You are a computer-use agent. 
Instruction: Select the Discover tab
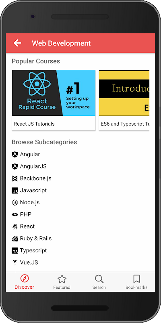(24, 282)
